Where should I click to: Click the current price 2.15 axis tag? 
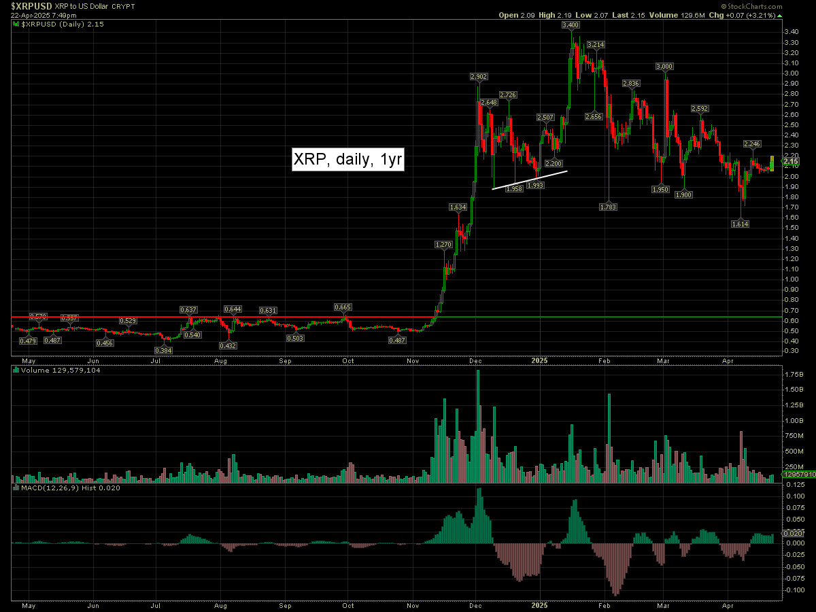pos(792,161)
